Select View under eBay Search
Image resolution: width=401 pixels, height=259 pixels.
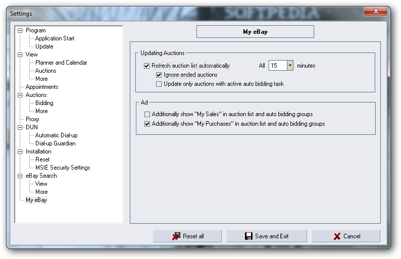41,184
